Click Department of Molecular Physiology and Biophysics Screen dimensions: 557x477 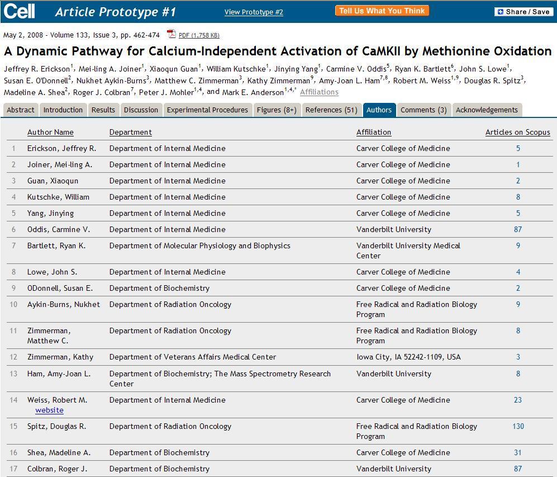click(x=199, y=245)
